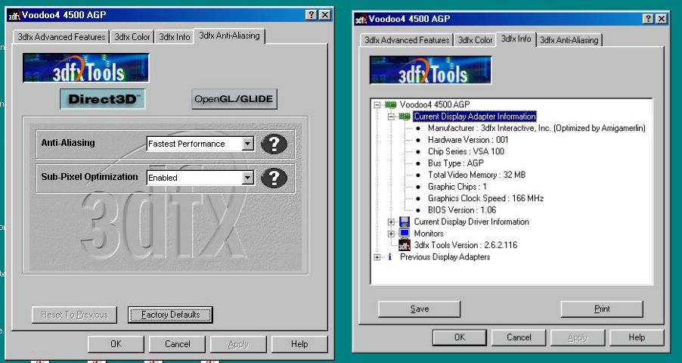
Task: Open 3dfx Color tab in right window
Action: [x=475, y=40]
